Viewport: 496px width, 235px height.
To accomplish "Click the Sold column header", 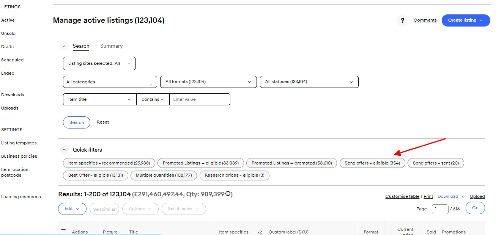I will pyautogui.click(x=431, y=232).
